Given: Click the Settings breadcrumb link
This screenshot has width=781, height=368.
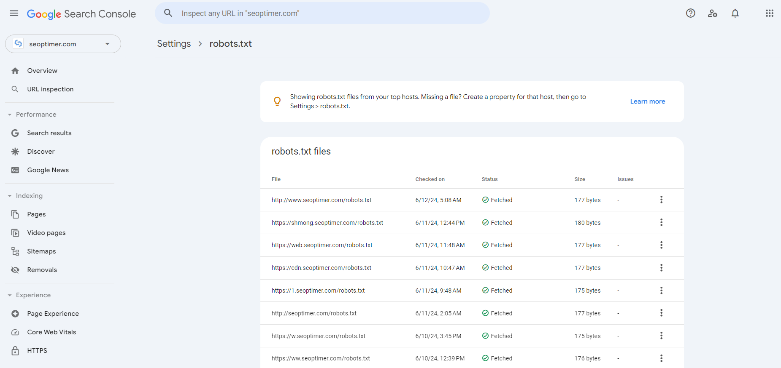Looking at the screenshot, I should click(174, 44).
